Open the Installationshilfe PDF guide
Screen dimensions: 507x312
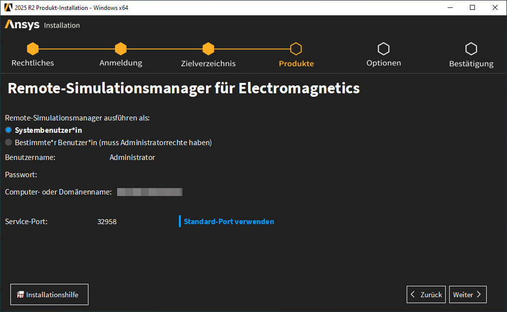coord(49,295)
